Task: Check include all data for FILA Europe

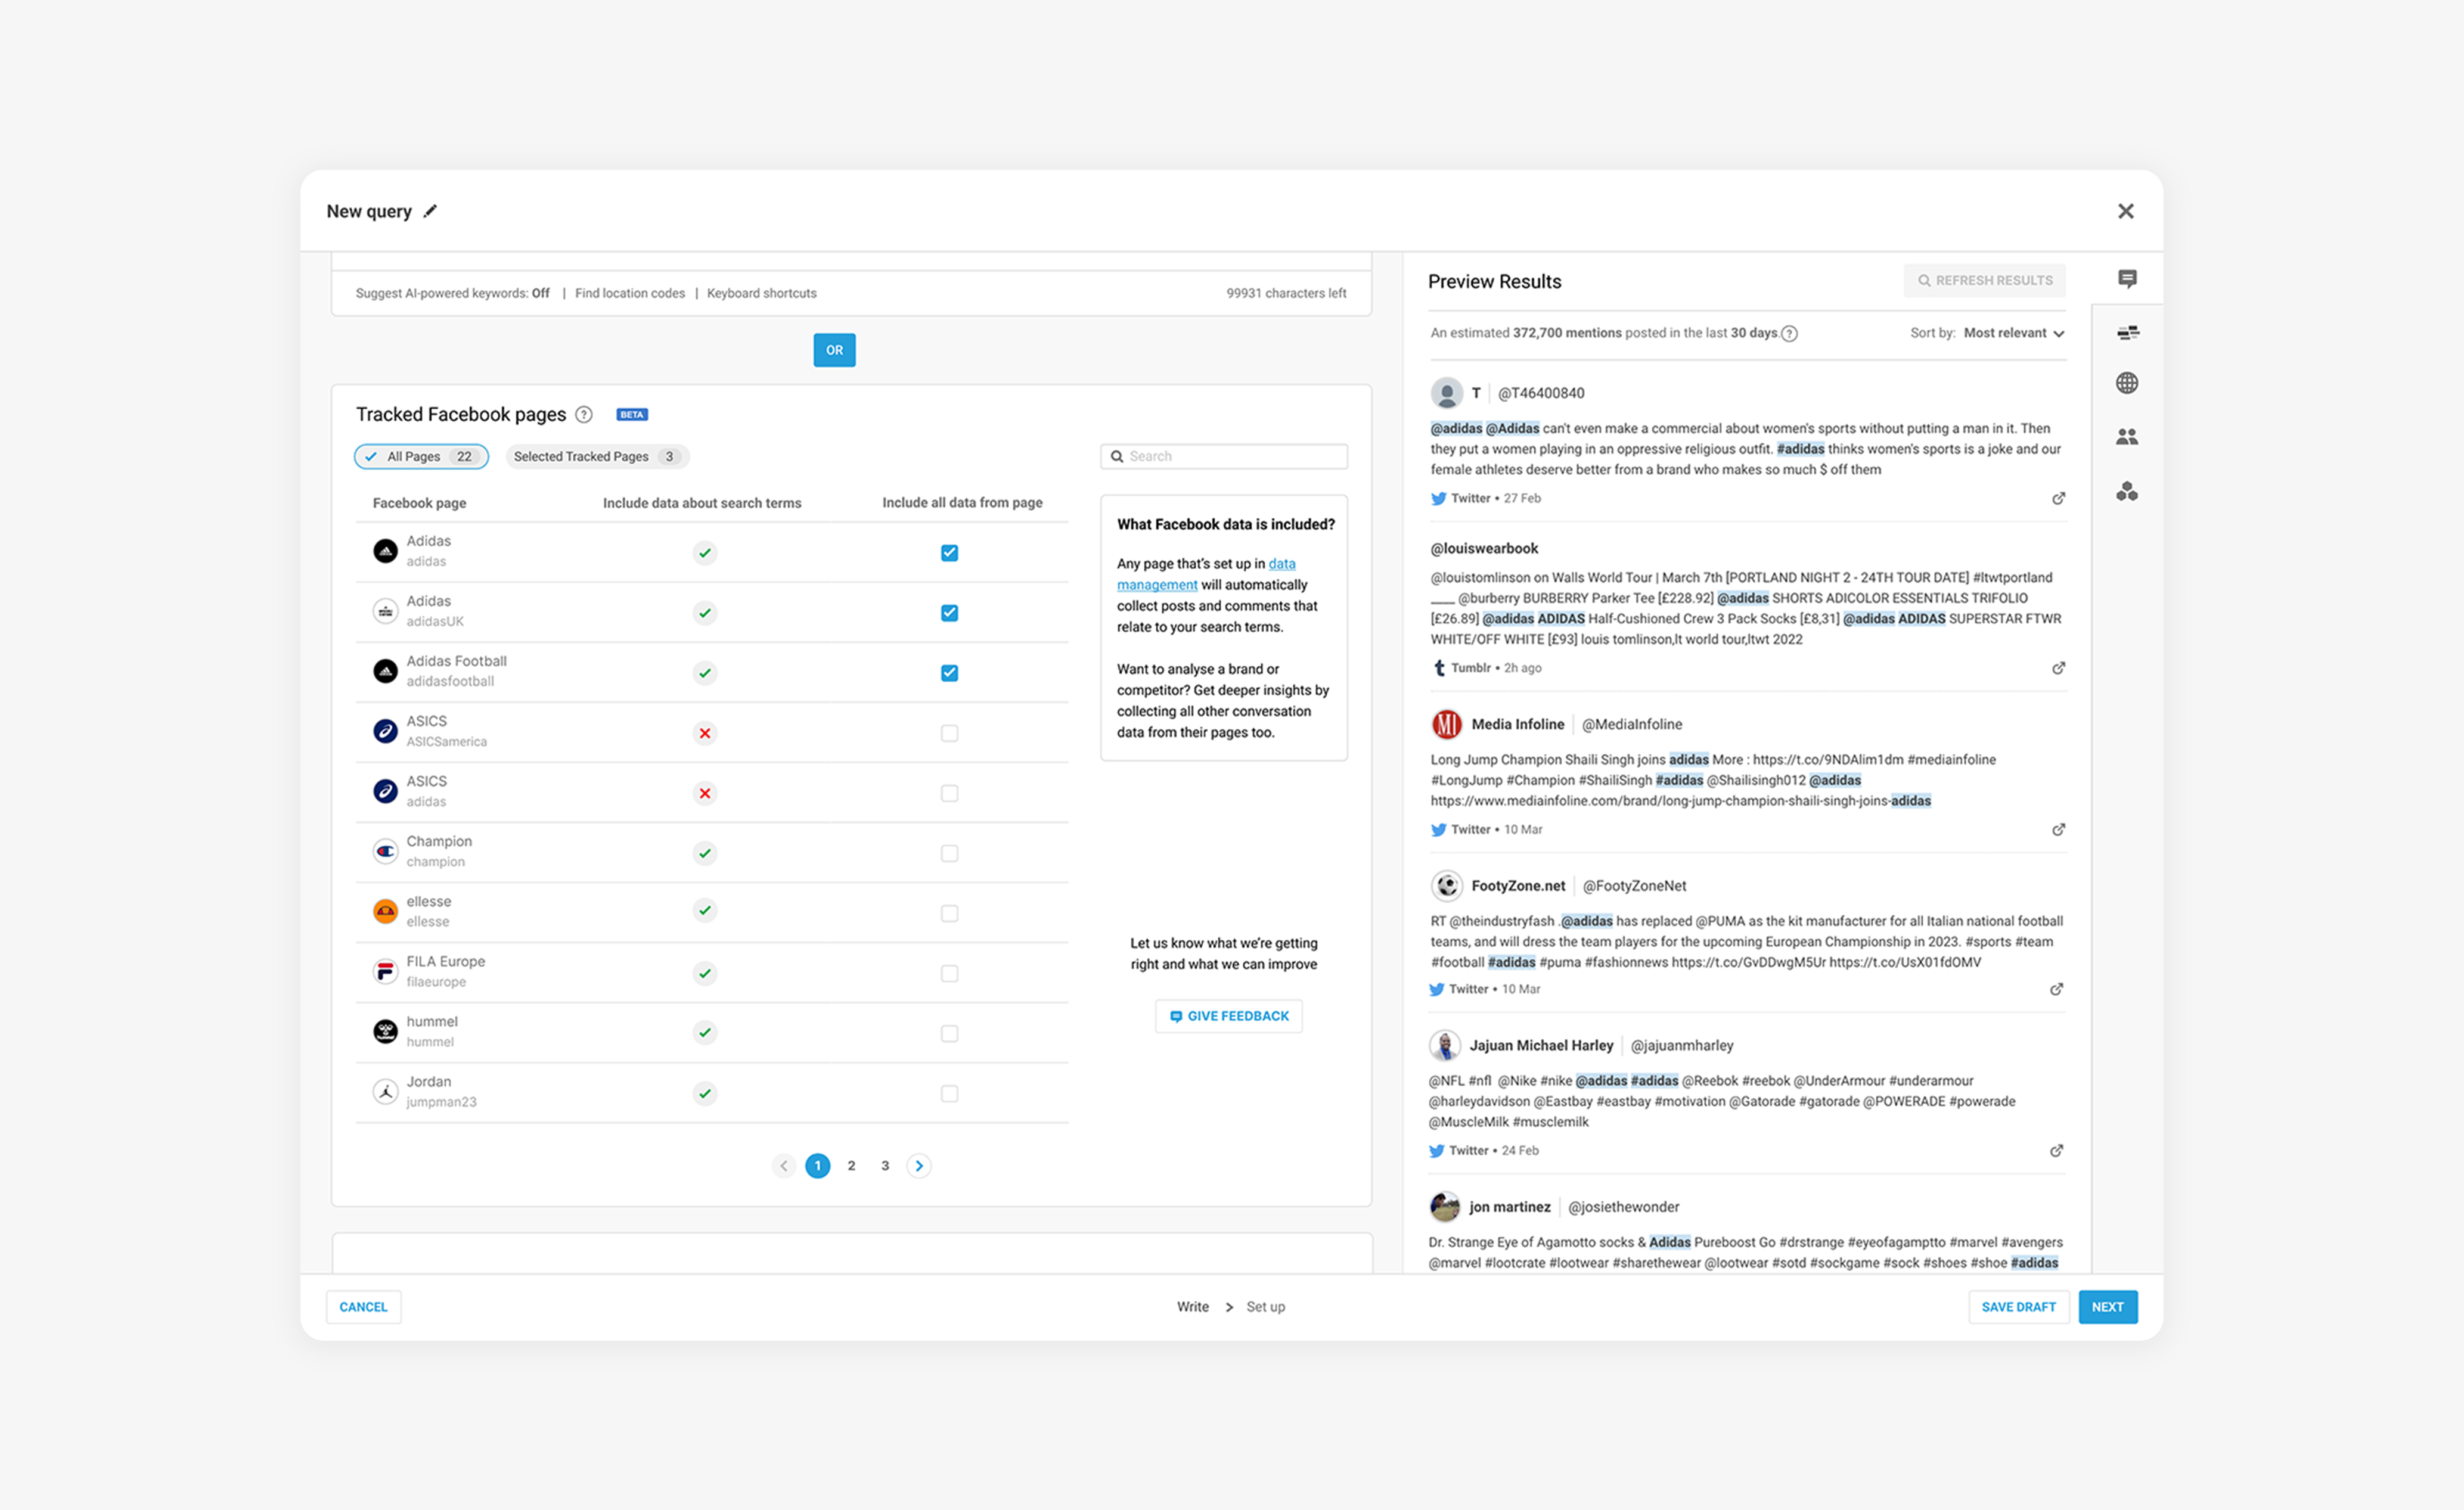Action: 949,973
